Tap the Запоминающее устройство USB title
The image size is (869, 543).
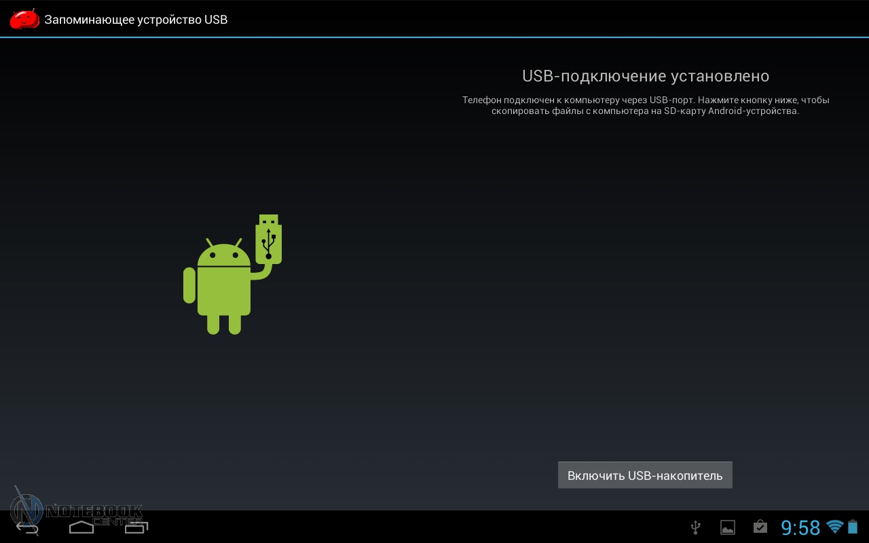(136, 20)
